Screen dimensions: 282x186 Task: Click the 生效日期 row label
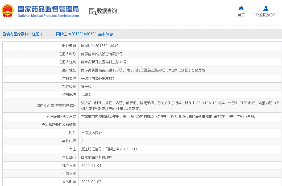click(69, 174)
